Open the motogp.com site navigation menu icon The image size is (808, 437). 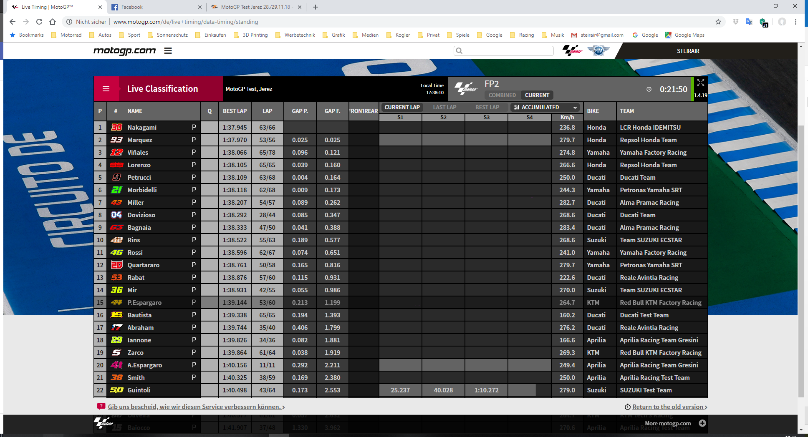pos(168,51)
